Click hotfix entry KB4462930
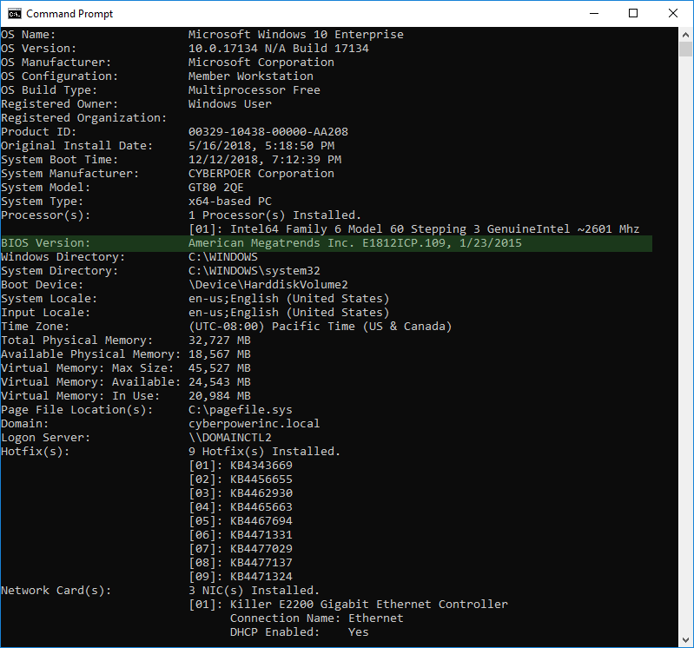 [241, 493]
